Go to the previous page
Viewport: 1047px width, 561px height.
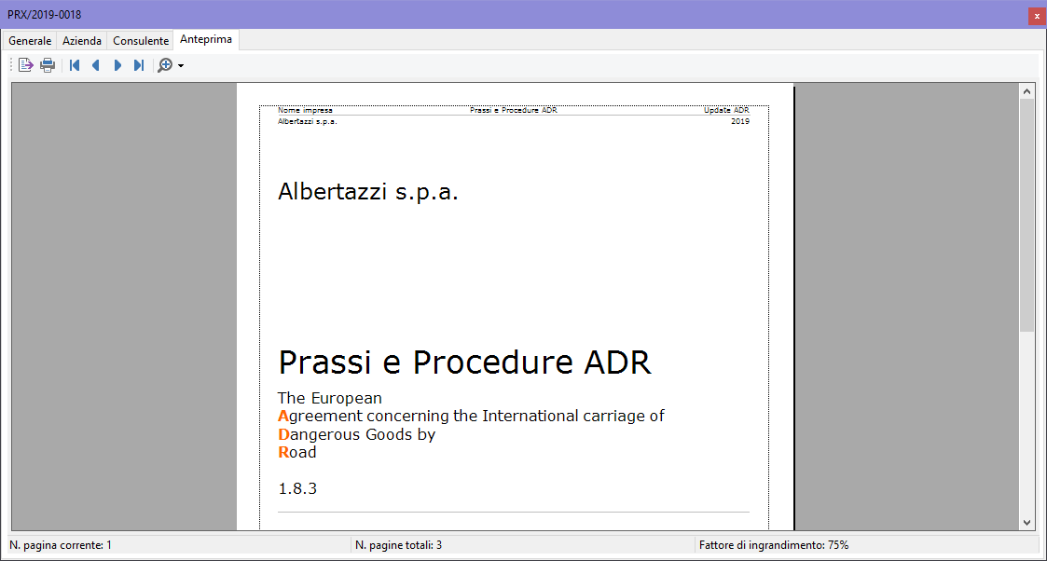95,64
